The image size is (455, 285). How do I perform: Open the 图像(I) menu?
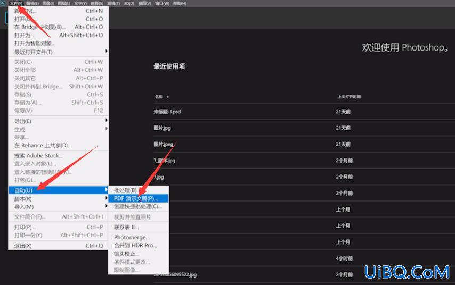coord(48,4)
